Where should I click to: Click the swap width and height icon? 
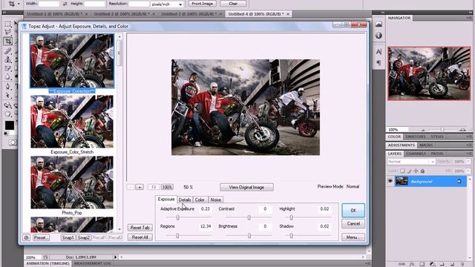tap(65, 4)
